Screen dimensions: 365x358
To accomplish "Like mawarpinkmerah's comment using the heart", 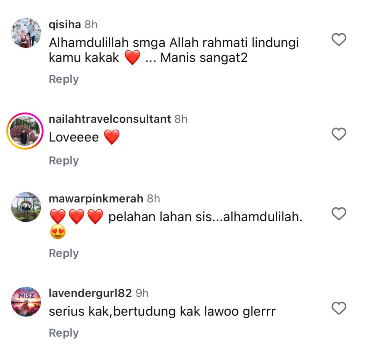I will (x=339, y=213).
